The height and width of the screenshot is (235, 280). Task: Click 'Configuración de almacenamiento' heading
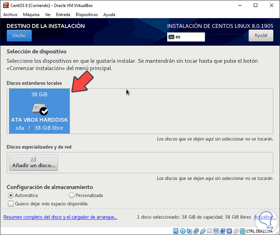coord(49,187)
